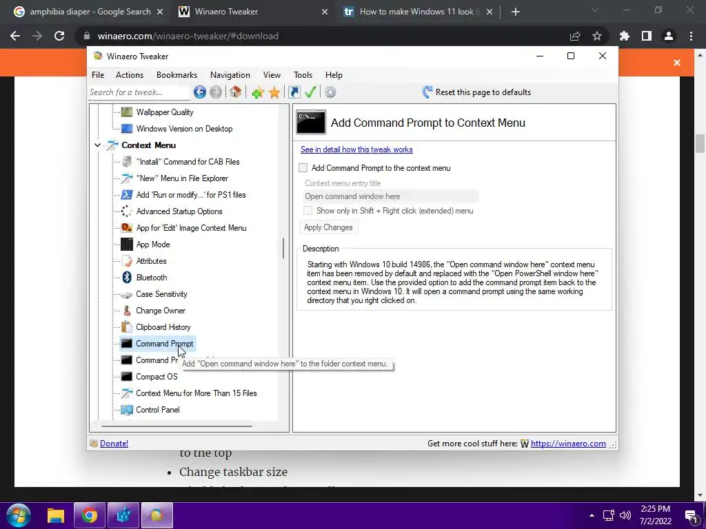Open the https://winaero.com link
This screenshot has height=529, width=706.
[x=568, y=444]
